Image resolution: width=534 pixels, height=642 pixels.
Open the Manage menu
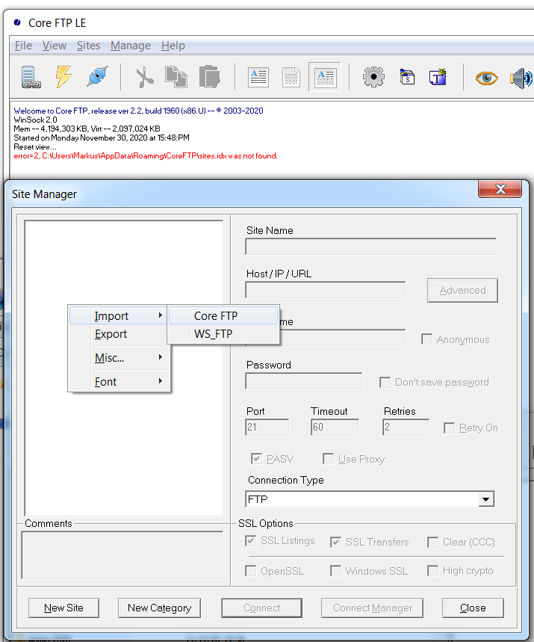click(131, 46)
